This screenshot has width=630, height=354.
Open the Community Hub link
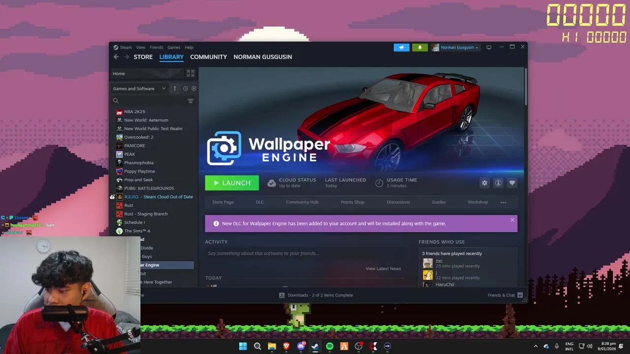tap(302, 202)
